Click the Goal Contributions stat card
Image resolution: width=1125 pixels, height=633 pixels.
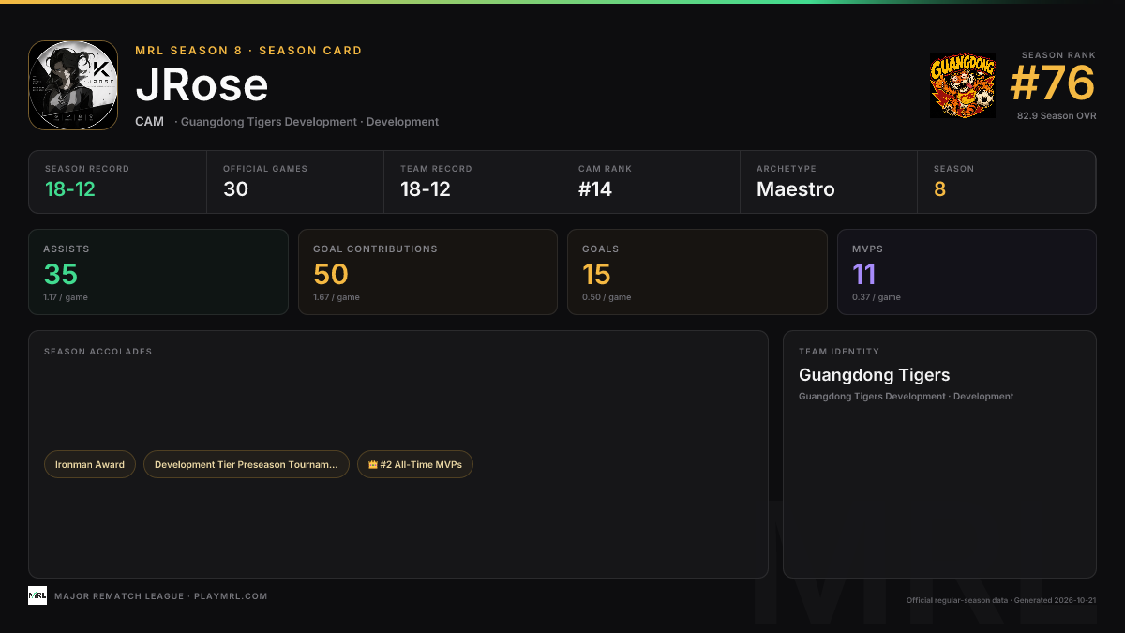[427, 272]
